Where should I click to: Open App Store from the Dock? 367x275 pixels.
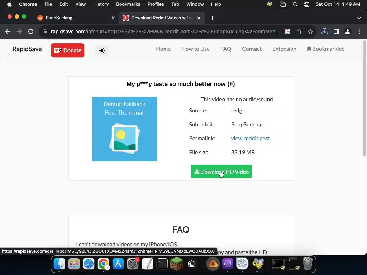click(118, 264)
